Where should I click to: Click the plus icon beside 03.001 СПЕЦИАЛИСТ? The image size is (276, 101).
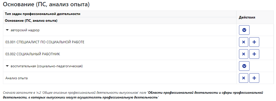(254, 42)
